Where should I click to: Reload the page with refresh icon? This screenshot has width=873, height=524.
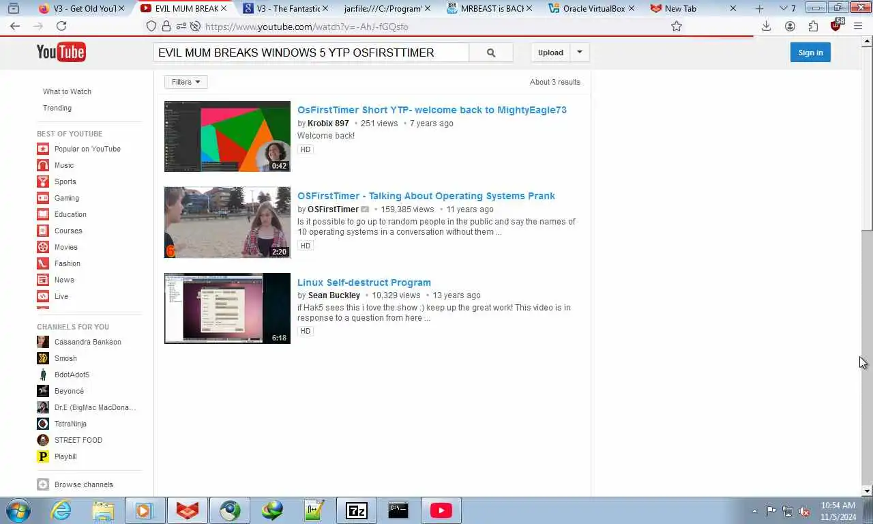click(x=61, y=26)
